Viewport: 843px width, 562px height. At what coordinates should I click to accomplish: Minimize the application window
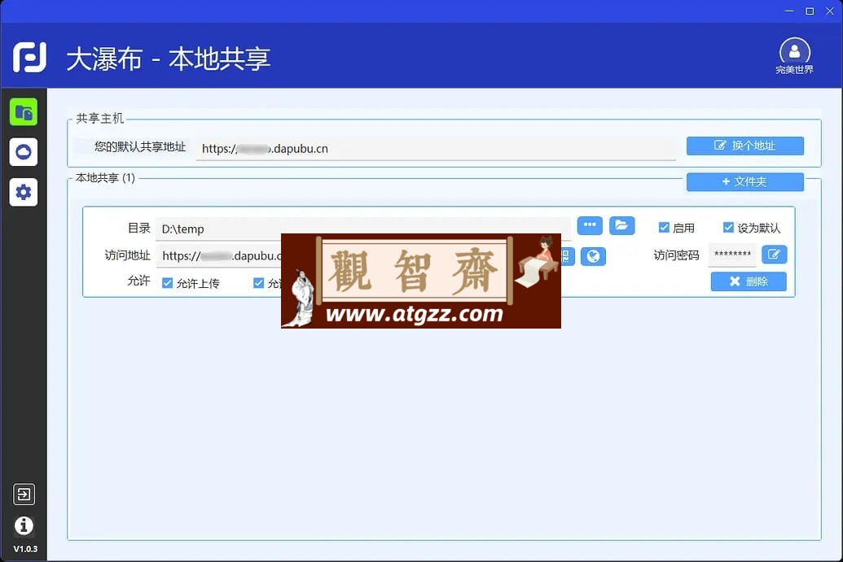click(x=789, y=11)
